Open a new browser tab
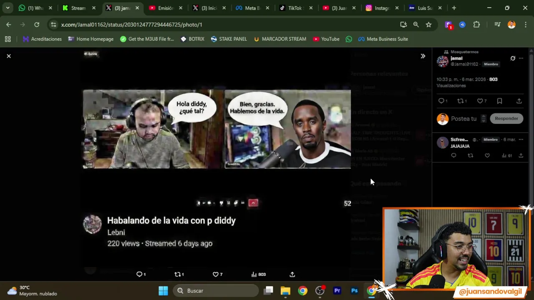534x300 pixels. [x=454, y=8]
